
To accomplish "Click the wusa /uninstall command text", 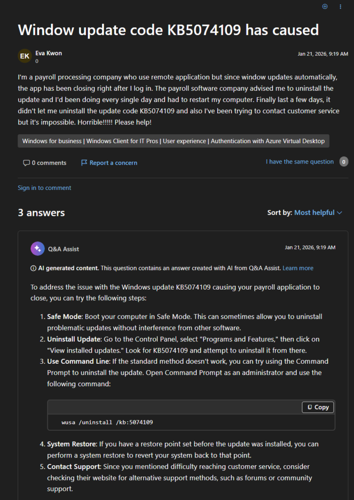I will 107,422.
